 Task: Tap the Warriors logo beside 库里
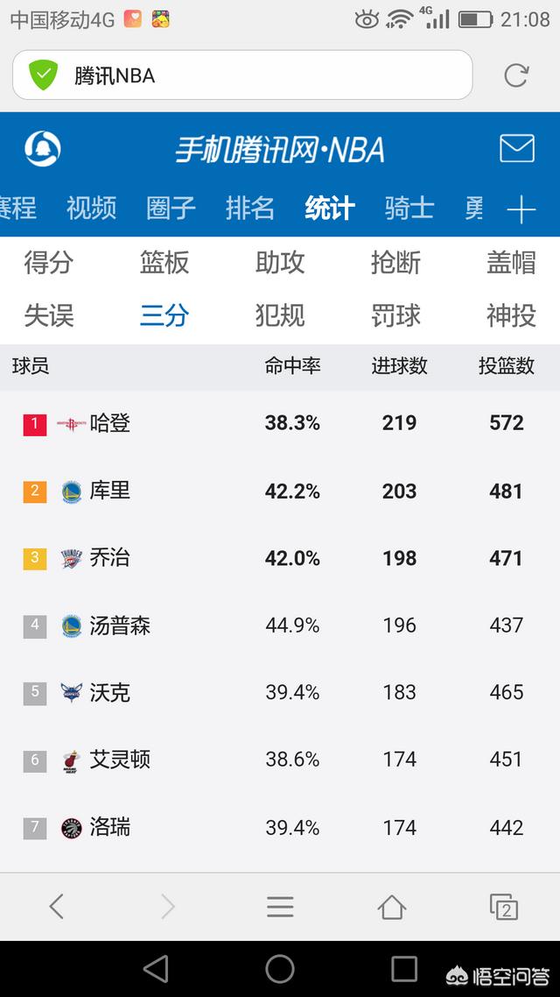[72, 491]
